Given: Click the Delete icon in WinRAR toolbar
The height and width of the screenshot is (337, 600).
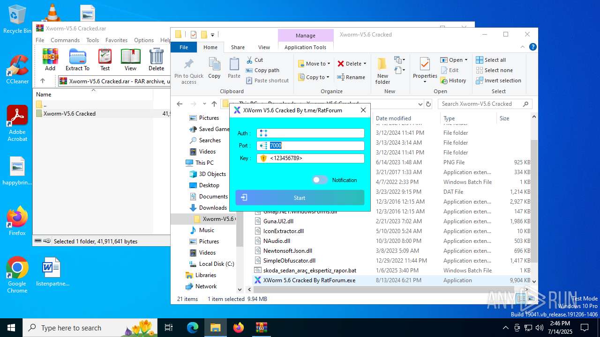Looking at the screenshot, I should tap(156, 59).
